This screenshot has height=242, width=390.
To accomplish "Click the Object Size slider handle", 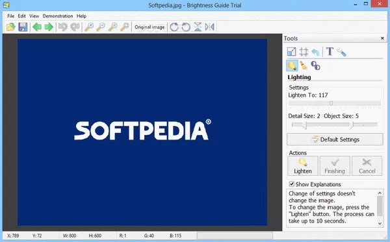I will pos(351,125).
